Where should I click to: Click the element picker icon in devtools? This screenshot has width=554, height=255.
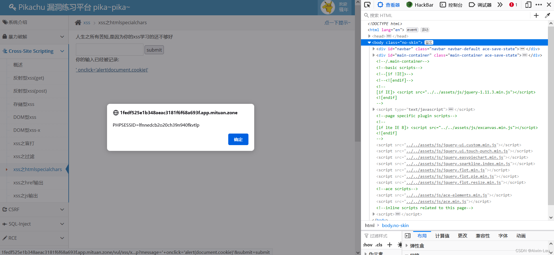pos(367,5)
